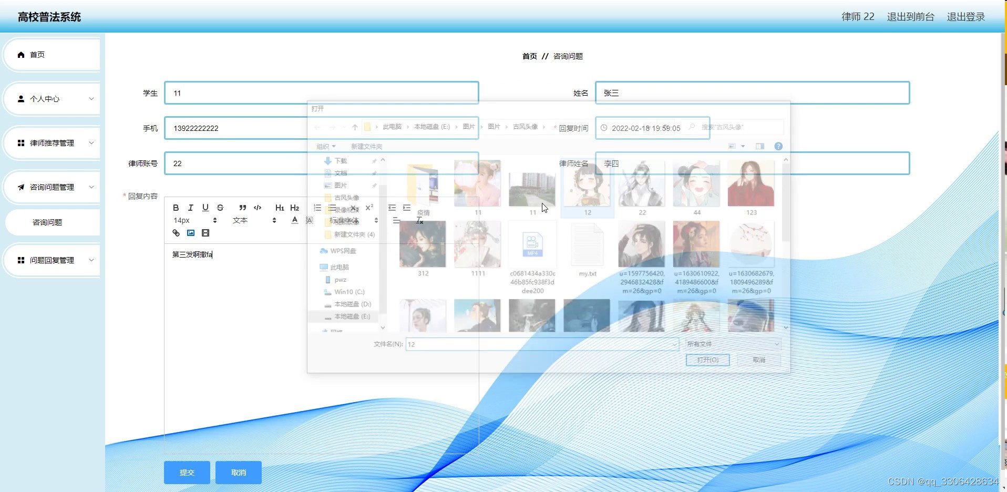The image size is (1007, 492).
Task: Toggle the preview pane in Open dialog
Action: click(760, 146)
